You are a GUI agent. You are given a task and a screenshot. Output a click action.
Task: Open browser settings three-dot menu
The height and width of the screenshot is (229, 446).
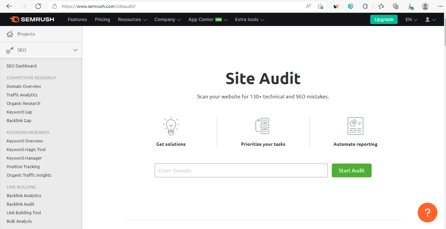[x=440, y=6]
